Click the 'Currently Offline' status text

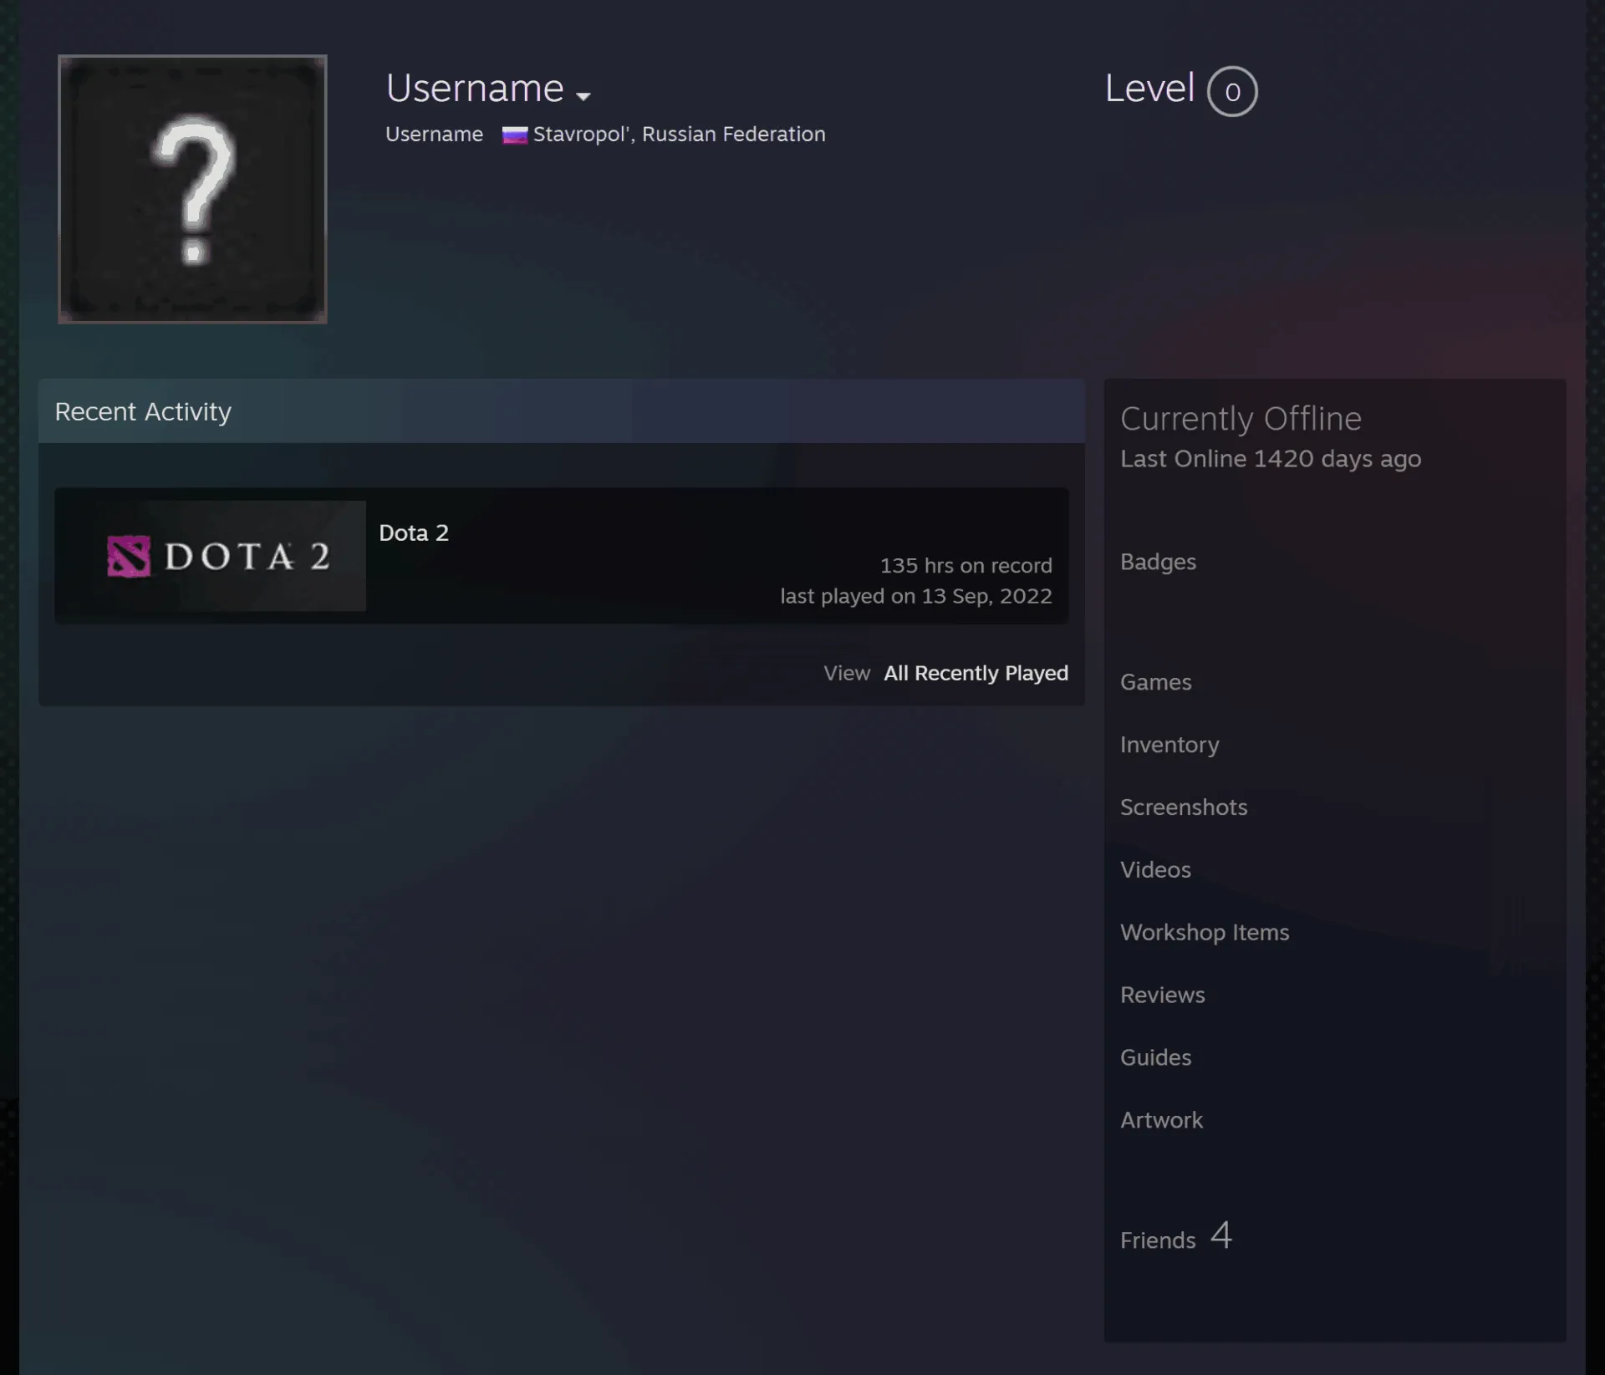coord(1241,419)
